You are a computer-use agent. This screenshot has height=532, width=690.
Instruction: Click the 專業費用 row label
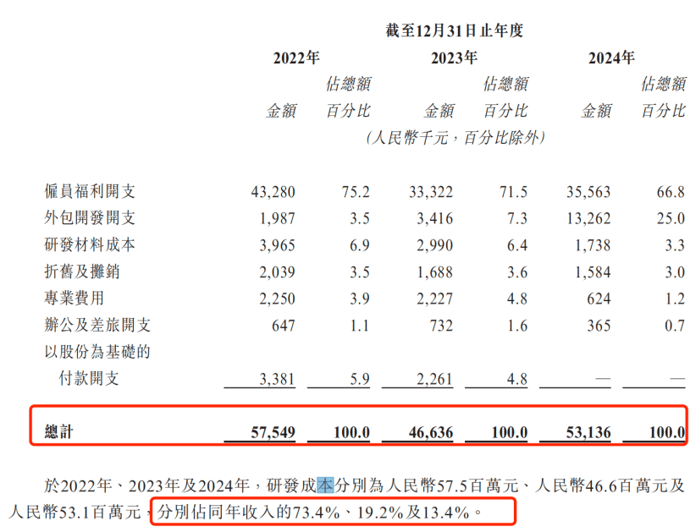click(76, 299)
